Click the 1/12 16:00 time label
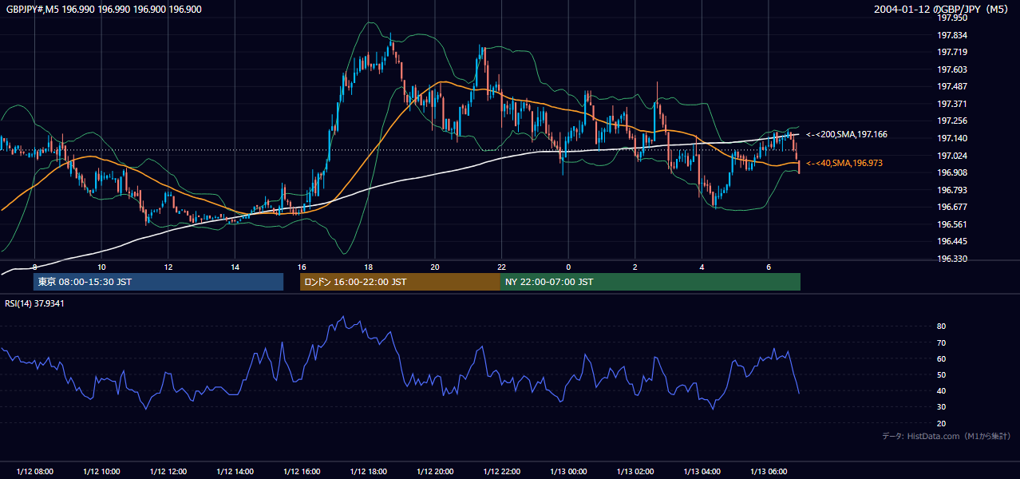Viewport: 1020px width, 479px height. [x=302, y=471]
